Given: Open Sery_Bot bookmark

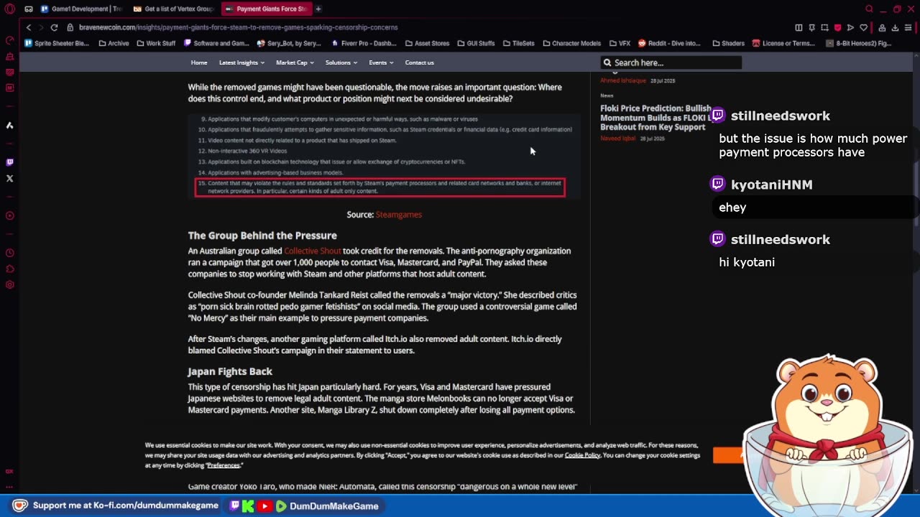Looking at the screenshot, I should (289, 43).
